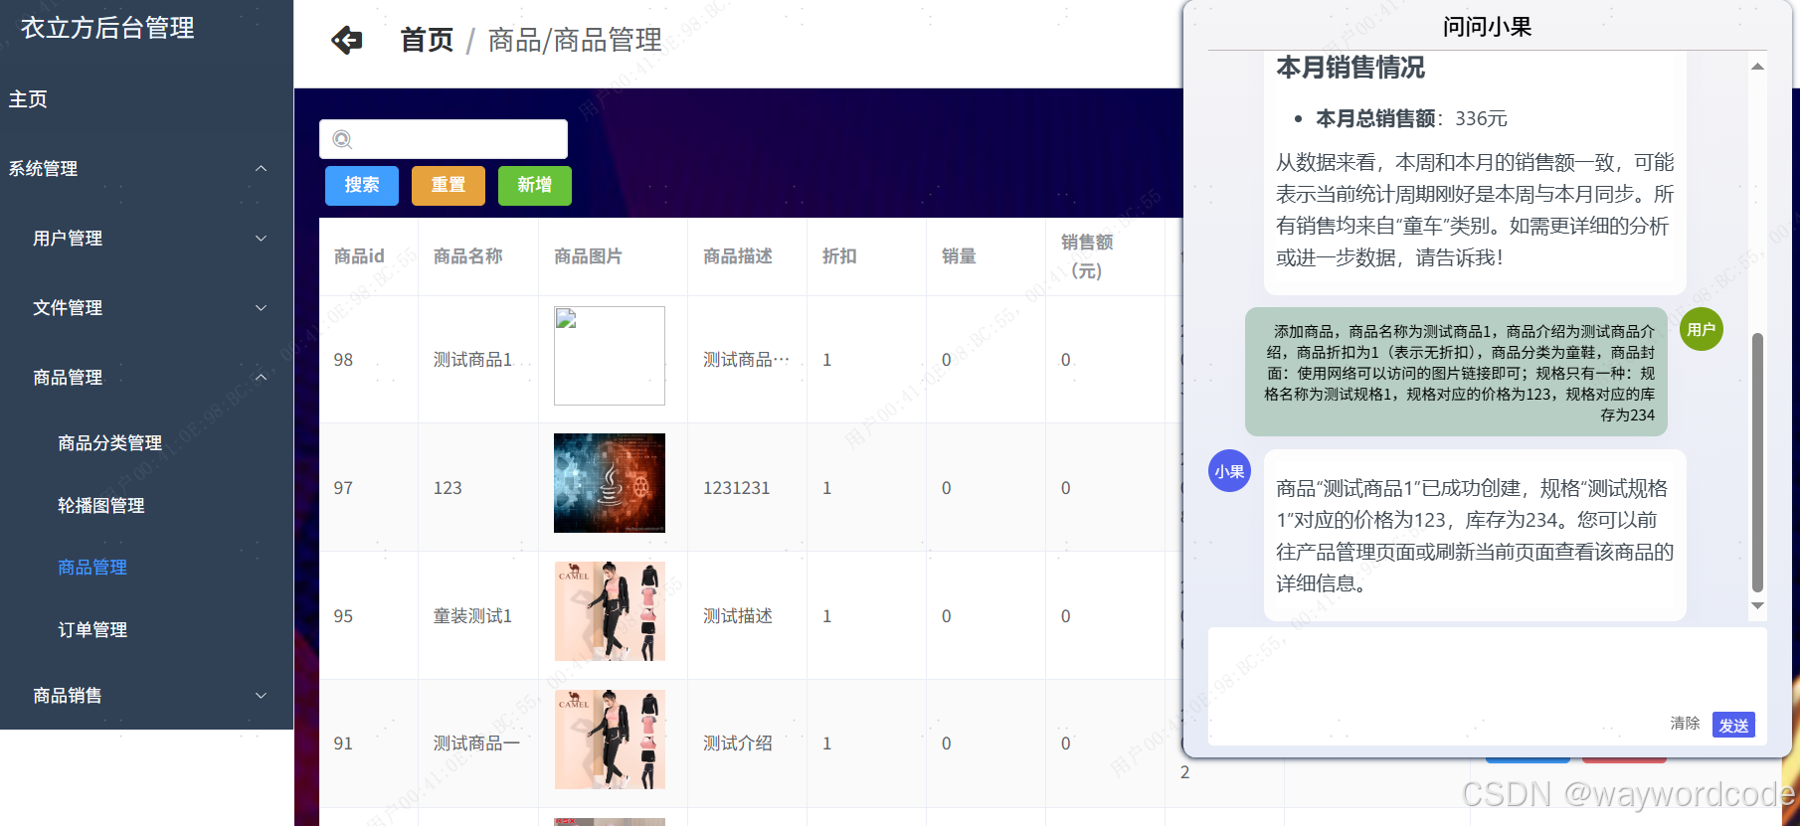The height and width of the screenshot is (826, 1800).
Task: Click product id cell 95
Action: [x=343, y=616]
